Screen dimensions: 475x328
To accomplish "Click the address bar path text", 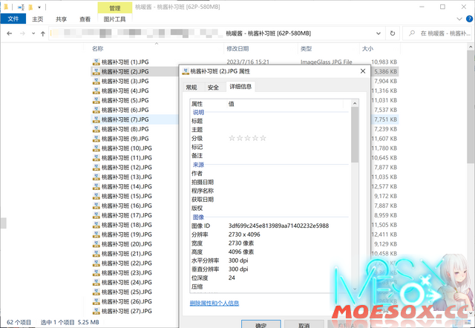I will coord(268,33).
